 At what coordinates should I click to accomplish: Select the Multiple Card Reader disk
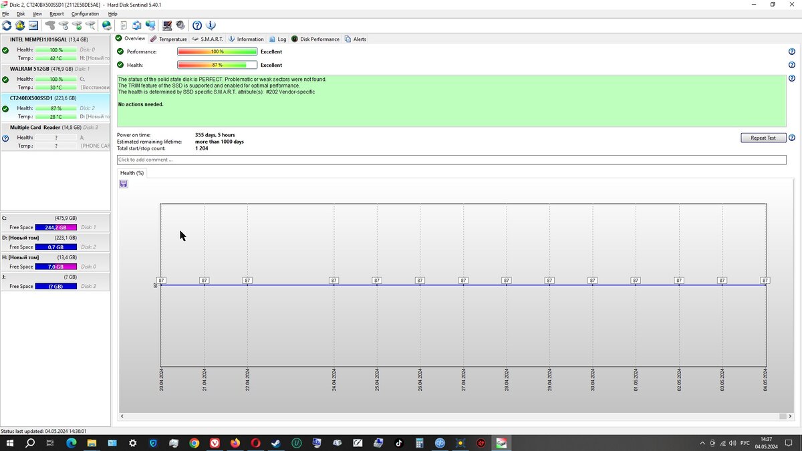(x=55, y=136)
